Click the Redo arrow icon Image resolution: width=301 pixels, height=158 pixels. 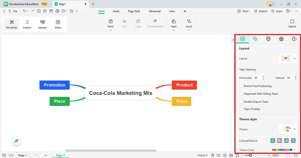(x=33, y=11)
